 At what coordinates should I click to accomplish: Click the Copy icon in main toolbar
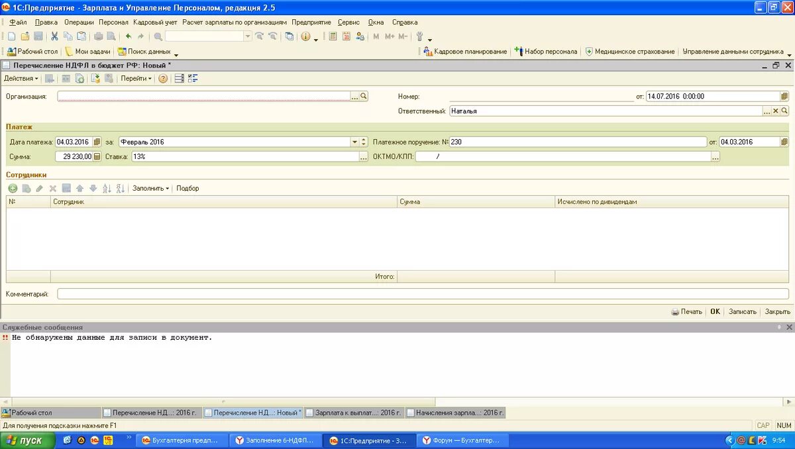68,36
